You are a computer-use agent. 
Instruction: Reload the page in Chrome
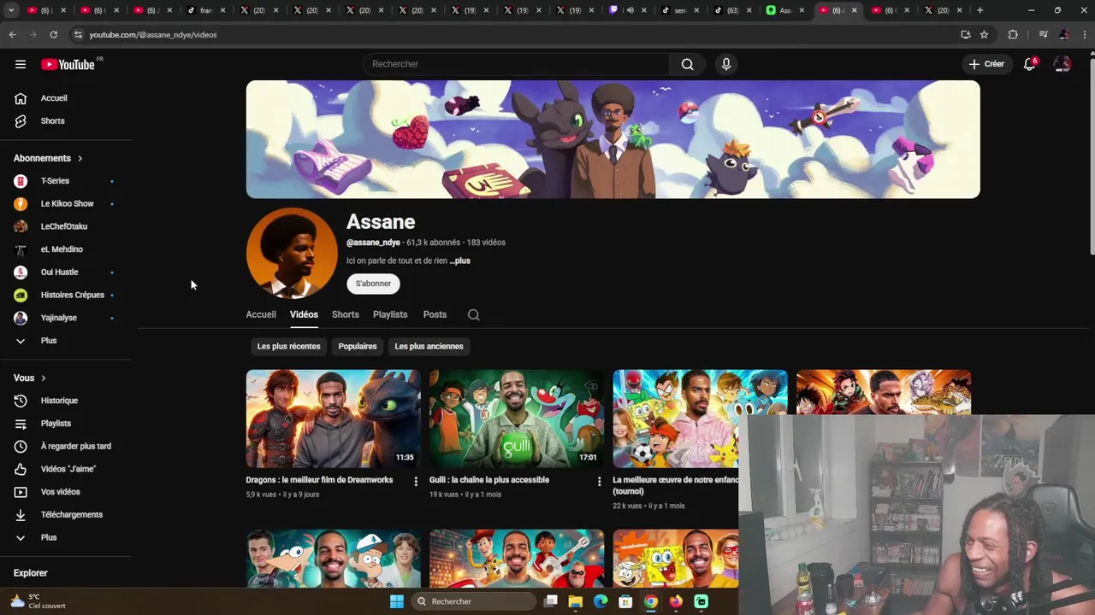(53, 35)
